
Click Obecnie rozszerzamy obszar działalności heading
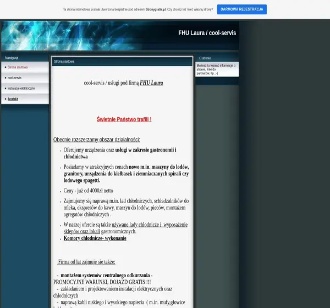point(96,139)
